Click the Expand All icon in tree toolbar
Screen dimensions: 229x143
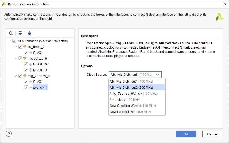[x=29, y=33]
